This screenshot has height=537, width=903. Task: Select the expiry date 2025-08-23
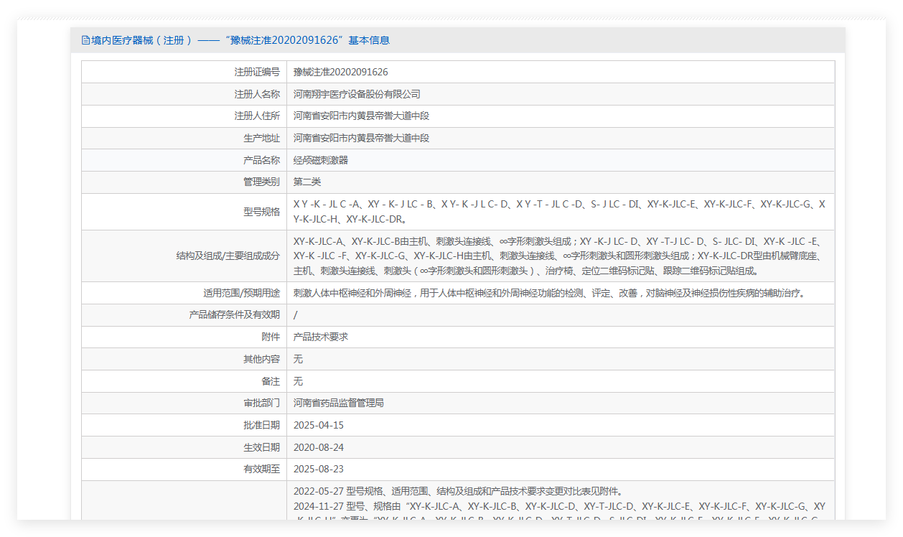[x=319, y=469]
